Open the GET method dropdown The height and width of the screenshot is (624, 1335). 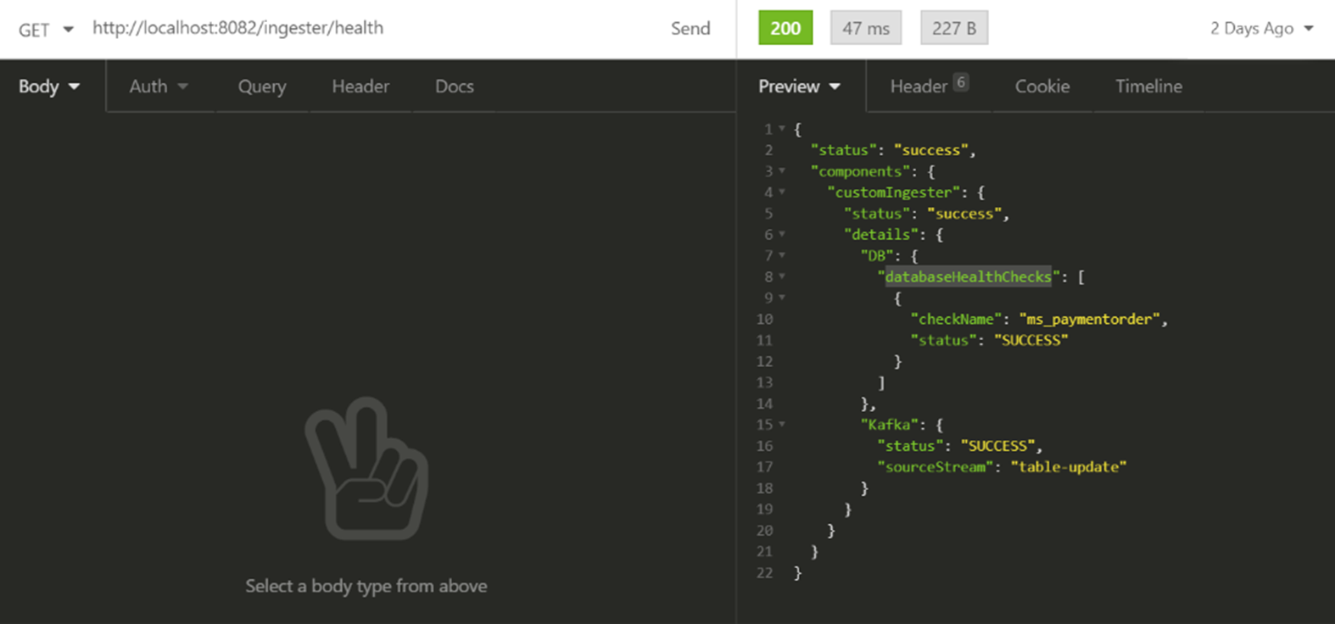[46, 30]
